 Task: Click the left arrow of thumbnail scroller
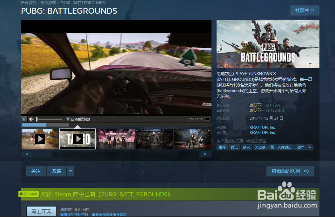click(x=26, y=154)
